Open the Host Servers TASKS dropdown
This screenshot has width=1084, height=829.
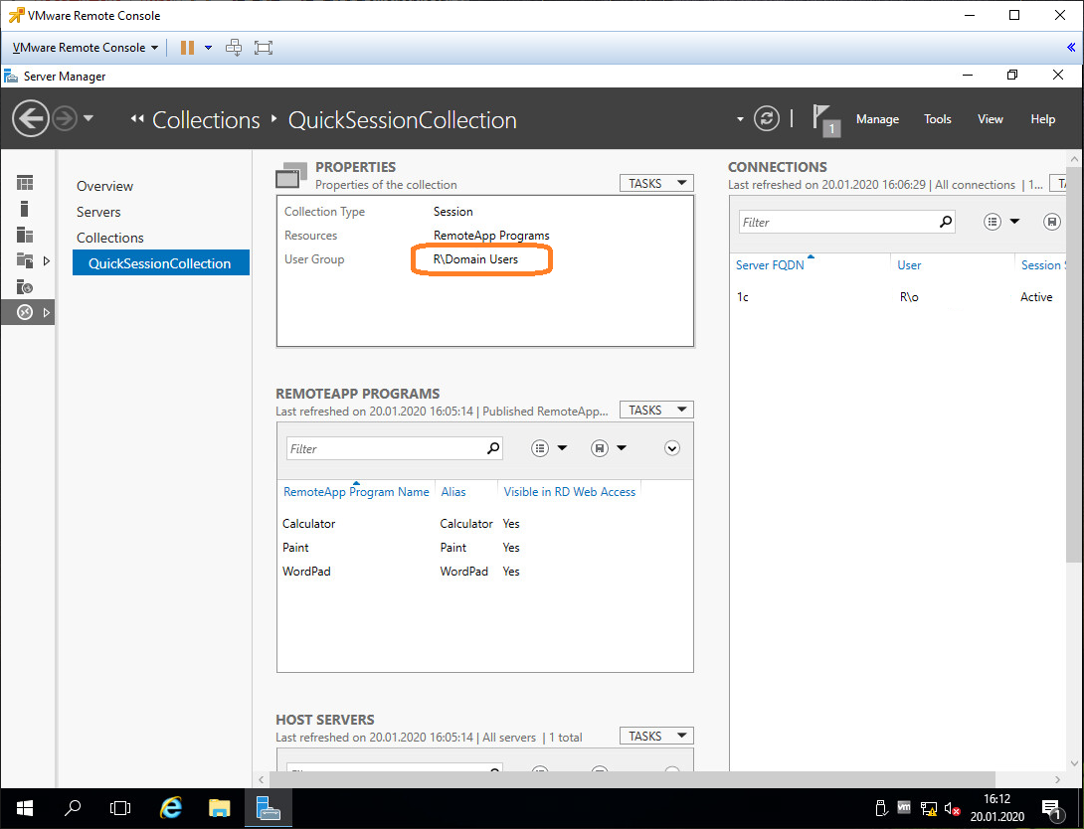(x=656, y=736)
